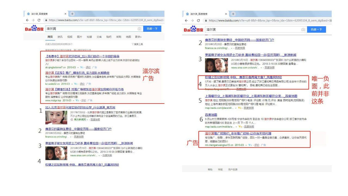Switch to the 知道 tab

tap(89, 37)
